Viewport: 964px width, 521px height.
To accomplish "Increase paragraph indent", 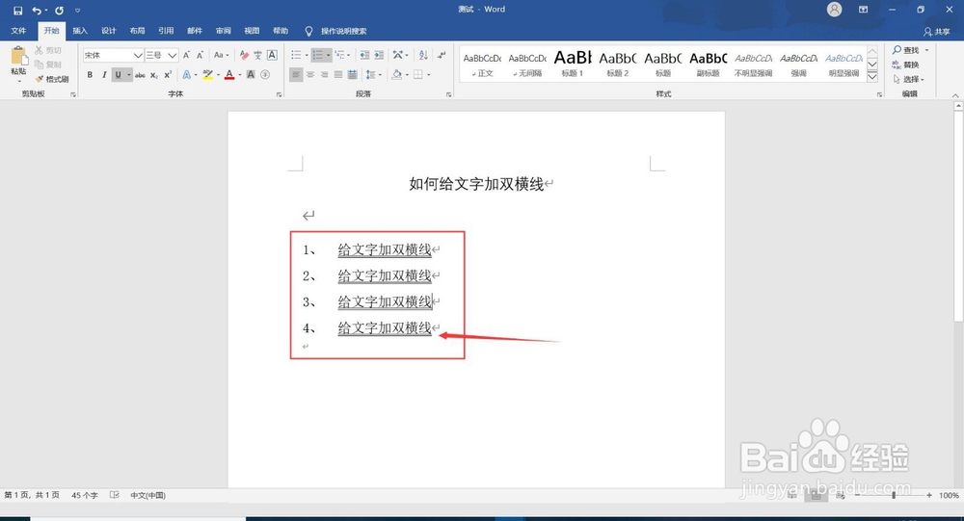I will (379, 55).
